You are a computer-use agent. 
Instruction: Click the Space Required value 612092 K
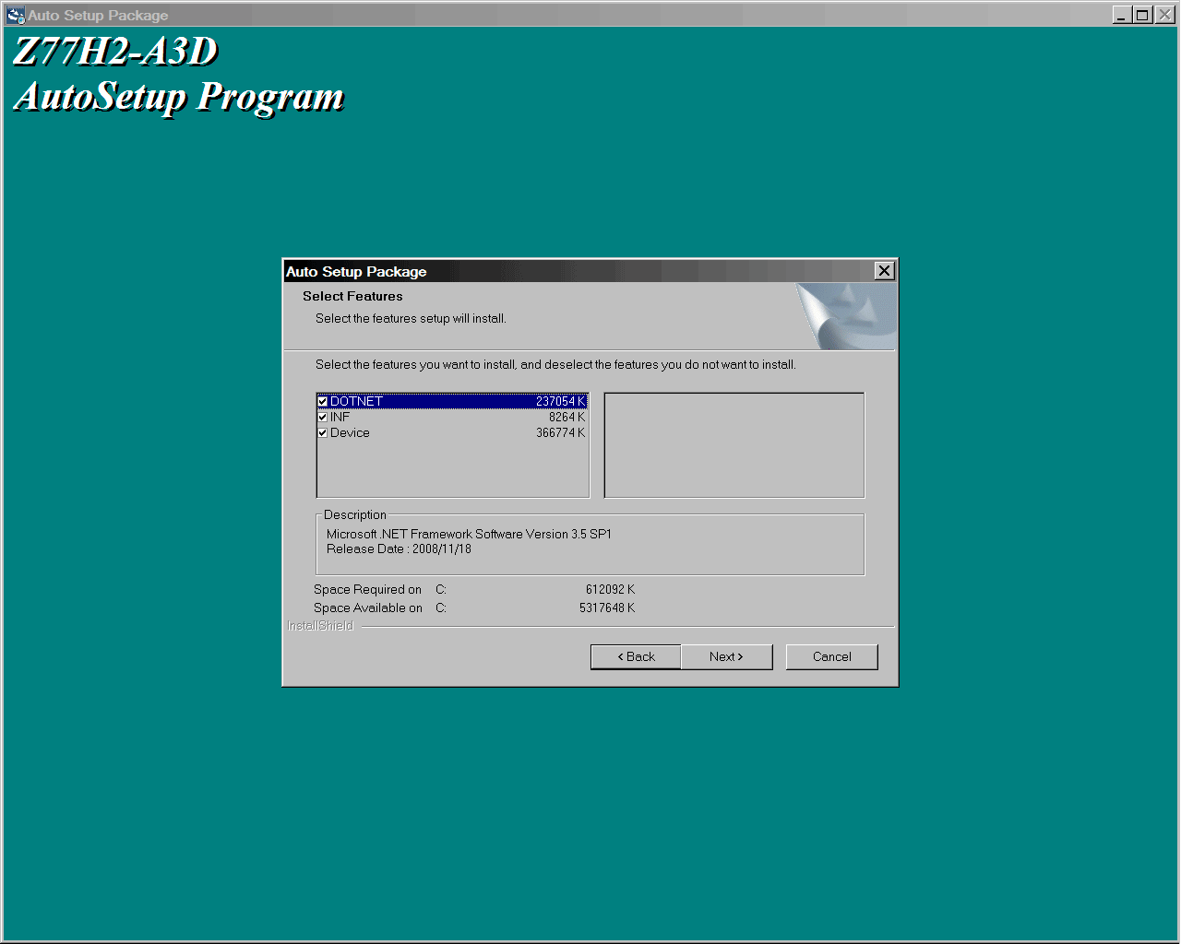point(610,589)
